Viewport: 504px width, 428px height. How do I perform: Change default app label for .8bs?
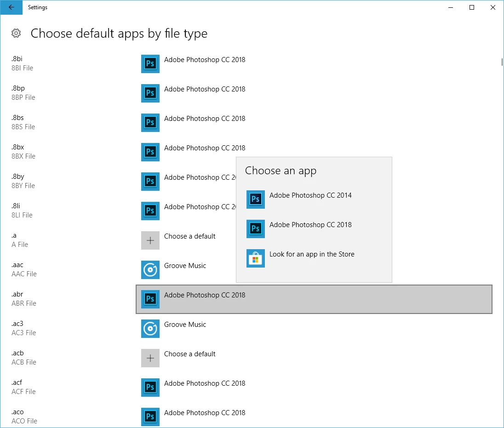(x=205, y=119)
